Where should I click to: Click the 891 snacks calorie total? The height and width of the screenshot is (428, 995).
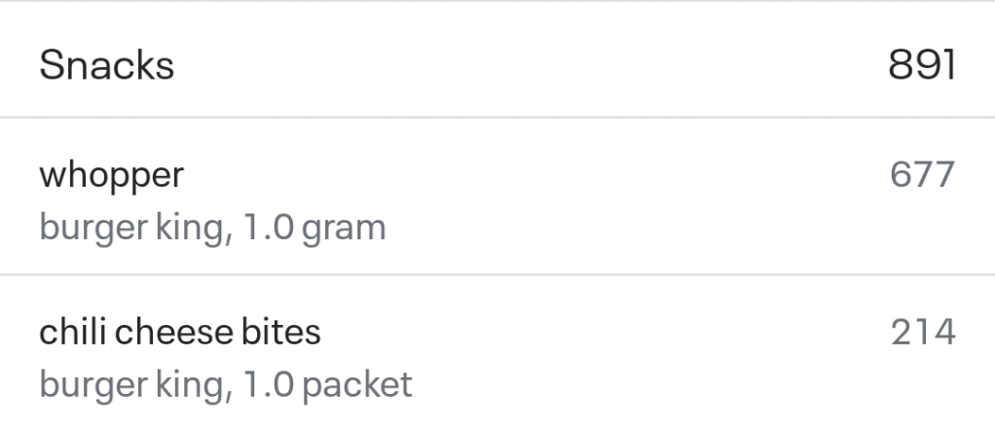click(x=922, y=66)
